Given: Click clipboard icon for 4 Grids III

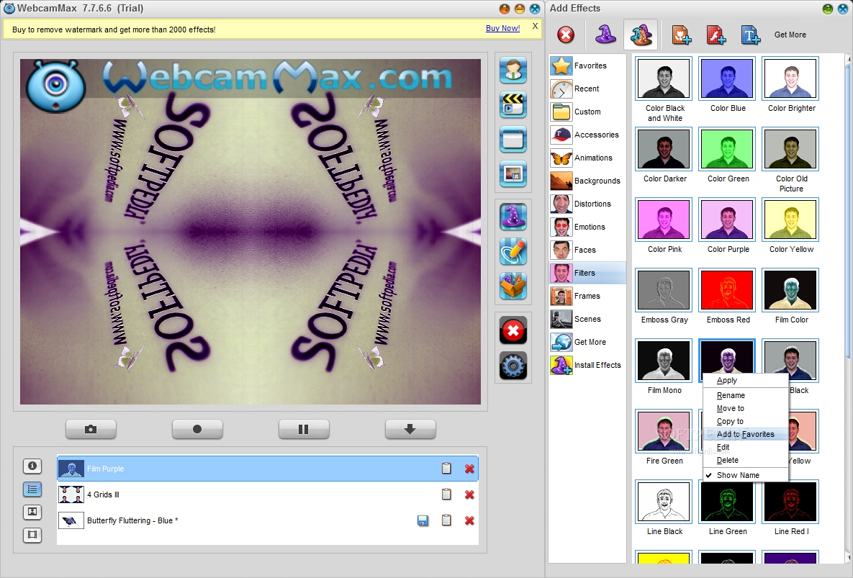Looking at the screenshot, I should coord(446,495).
